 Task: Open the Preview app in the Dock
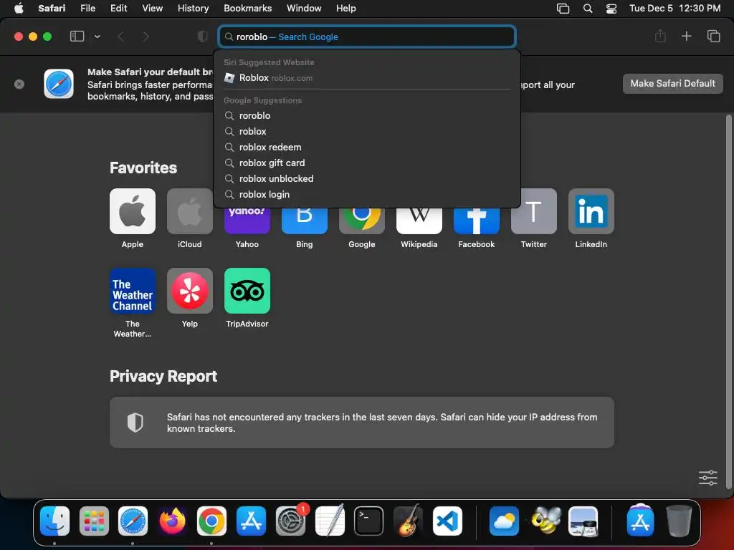pos(583,521)
